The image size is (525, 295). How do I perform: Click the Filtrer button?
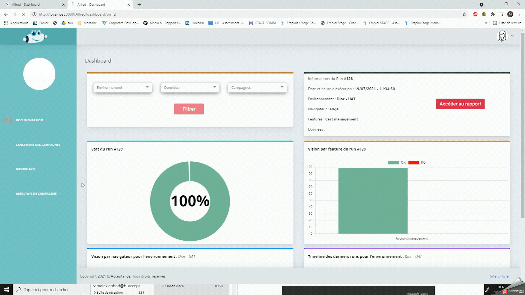click(189, 109)
